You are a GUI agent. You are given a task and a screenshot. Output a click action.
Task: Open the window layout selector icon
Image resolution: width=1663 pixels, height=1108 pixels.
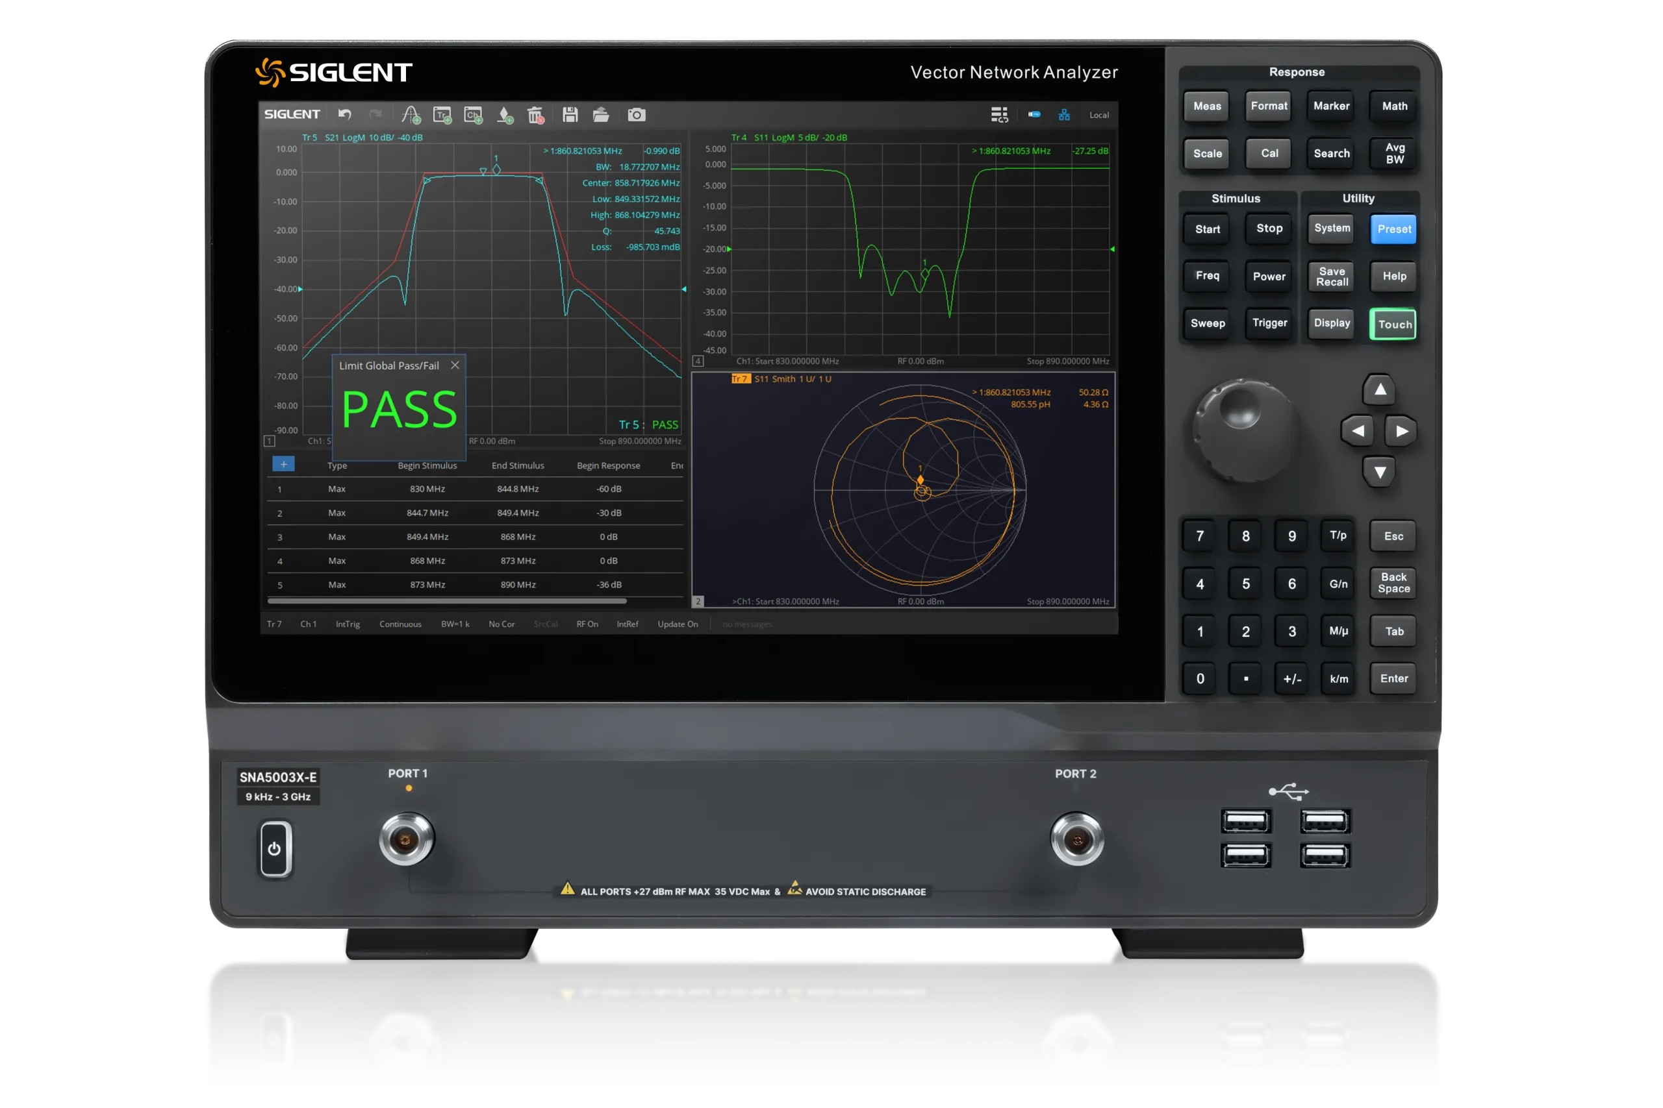[x=1000, y=114]
